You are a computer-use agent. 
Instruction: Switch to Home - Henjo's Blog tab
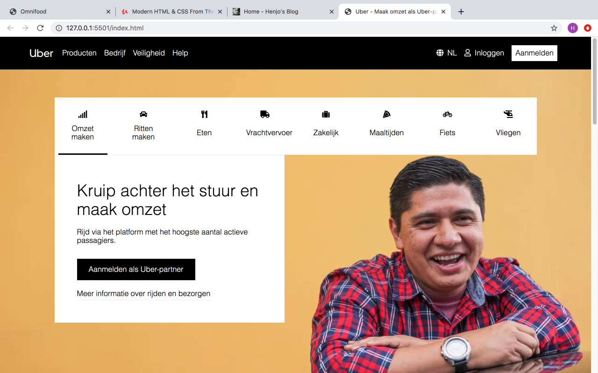tap(283, 12)
